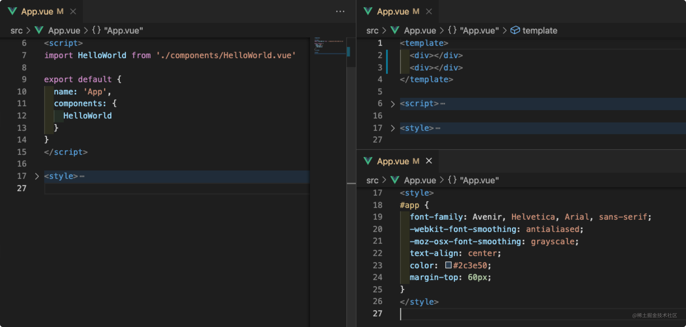Click the src breadcrumb in left editor
Image resolution: width=686 pixels, height=327 pixels.
tap(16, 30)
